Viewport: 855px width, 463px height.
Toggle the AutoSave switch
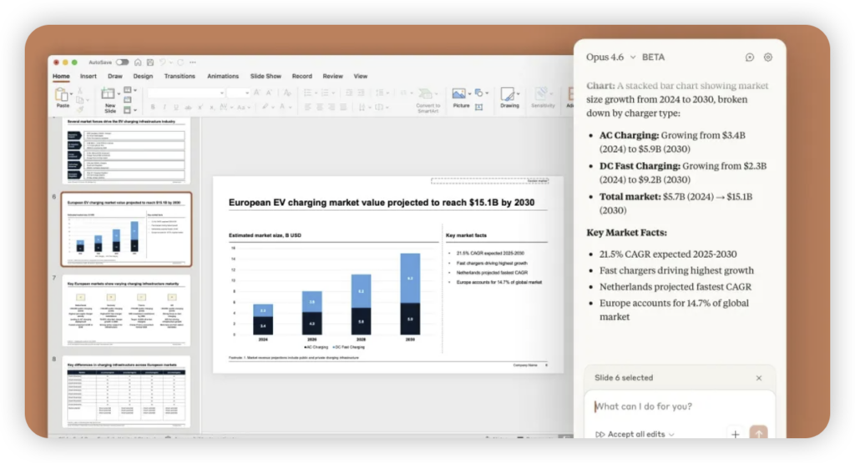click(122, 62)
